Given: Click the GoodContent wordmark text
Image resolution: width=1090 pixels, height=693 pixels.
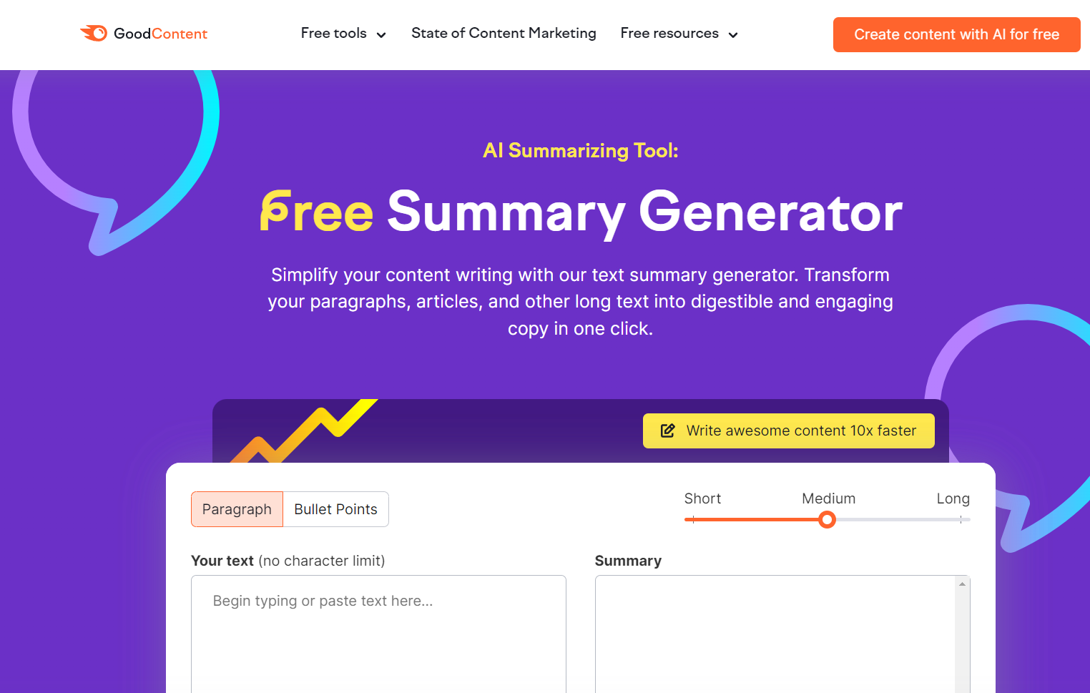Looking at the screenshot, I should click(x=160, y=34).
